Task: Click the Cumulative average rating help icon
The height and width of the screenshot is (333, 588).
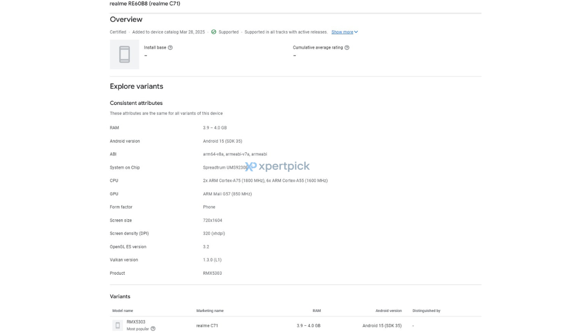Action: point(347,48)
